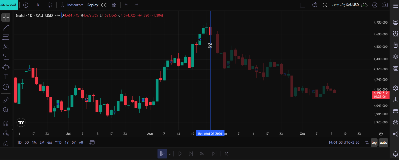Play the bar replay
The height and width of the screenshot is (160, 399).
coord(180,154)
